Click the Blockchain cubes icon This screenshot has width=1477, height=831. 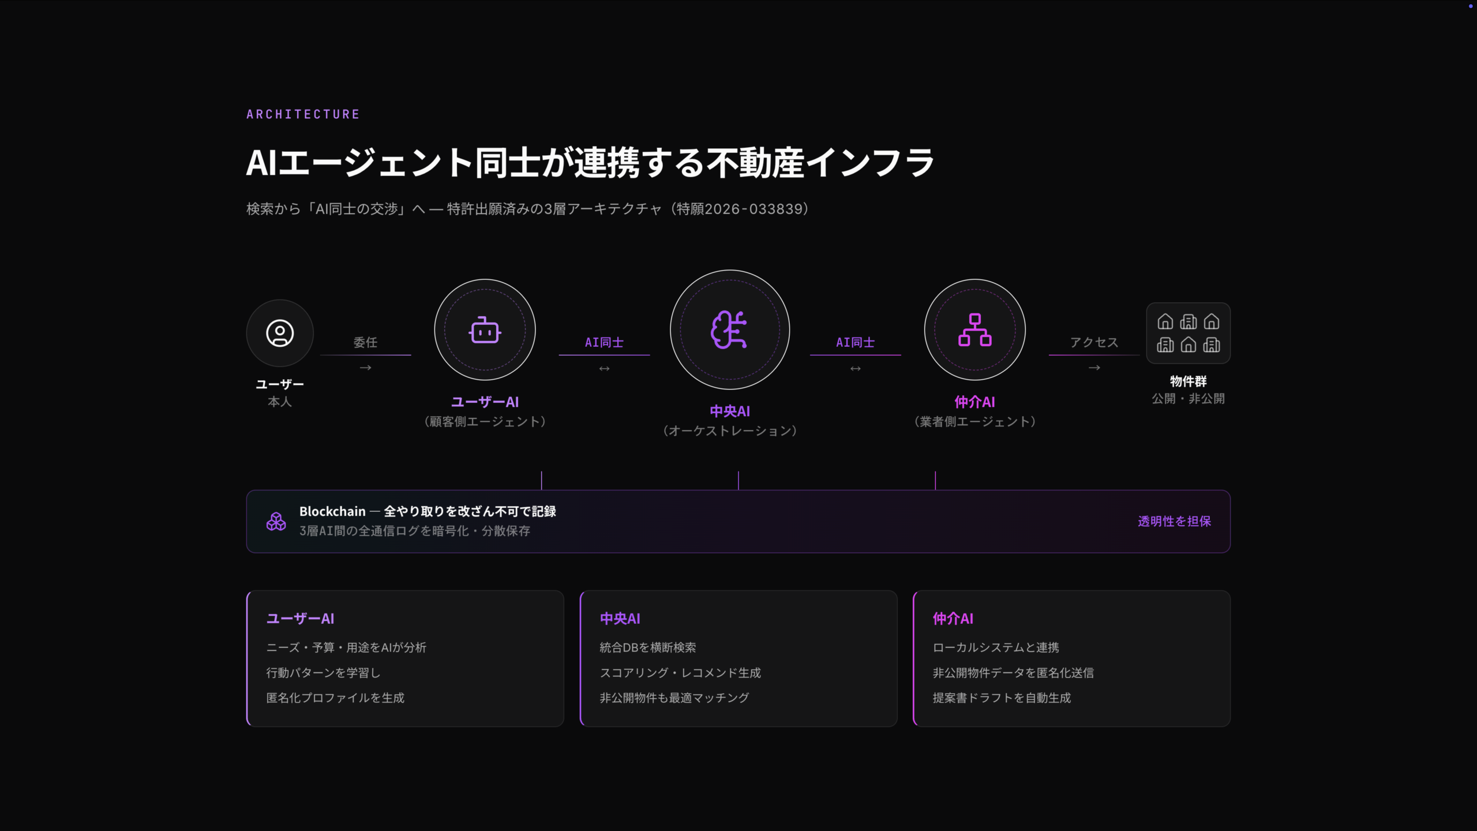(276, 521)
